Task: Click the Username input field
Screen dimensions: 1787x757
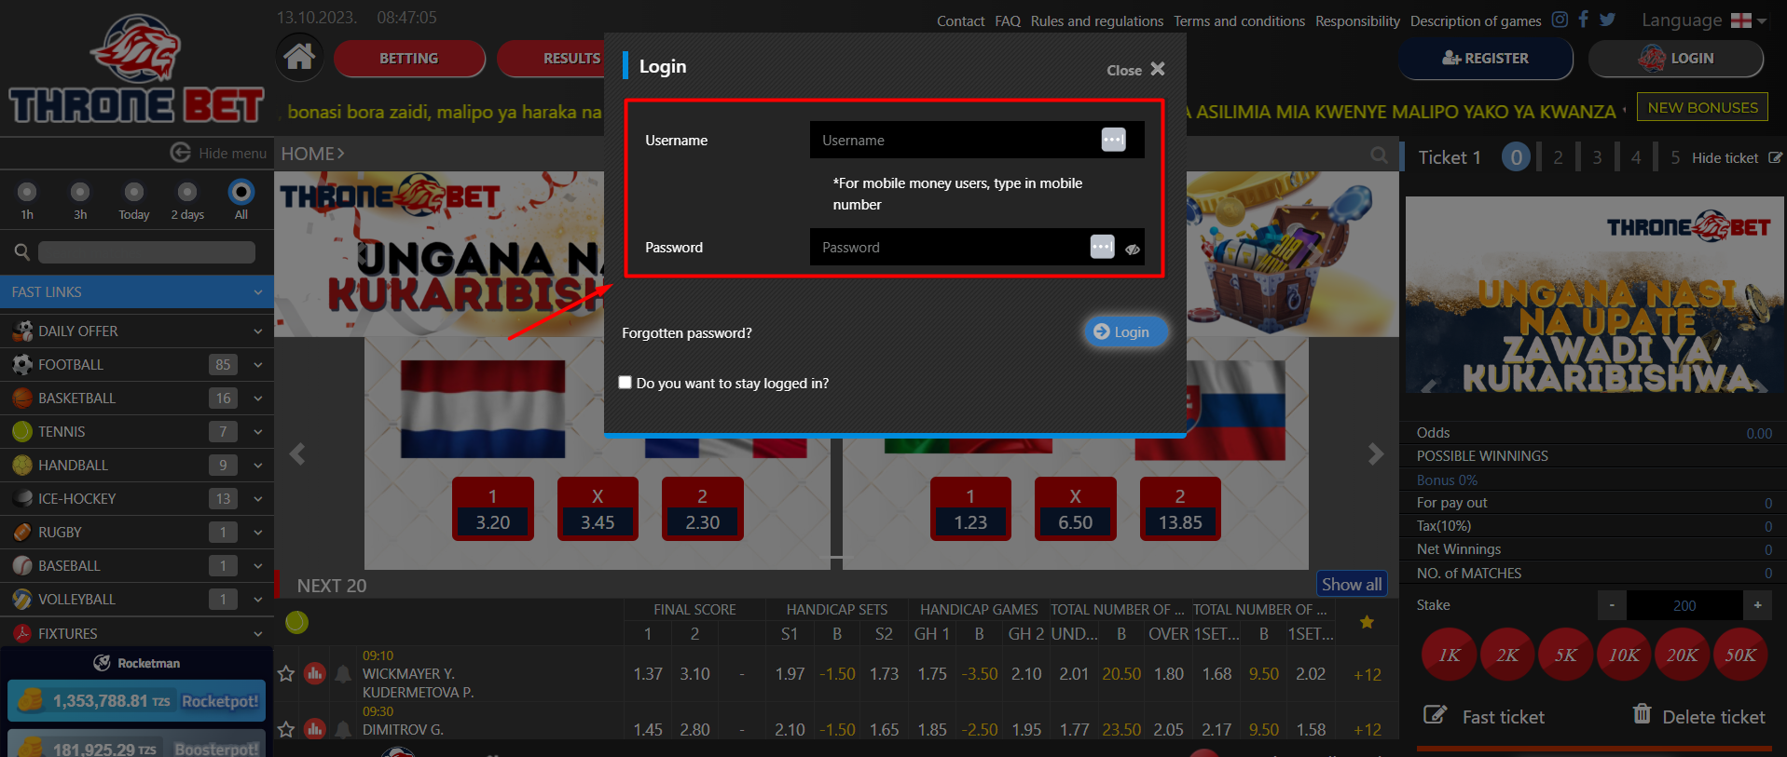Action: [977, 140]
